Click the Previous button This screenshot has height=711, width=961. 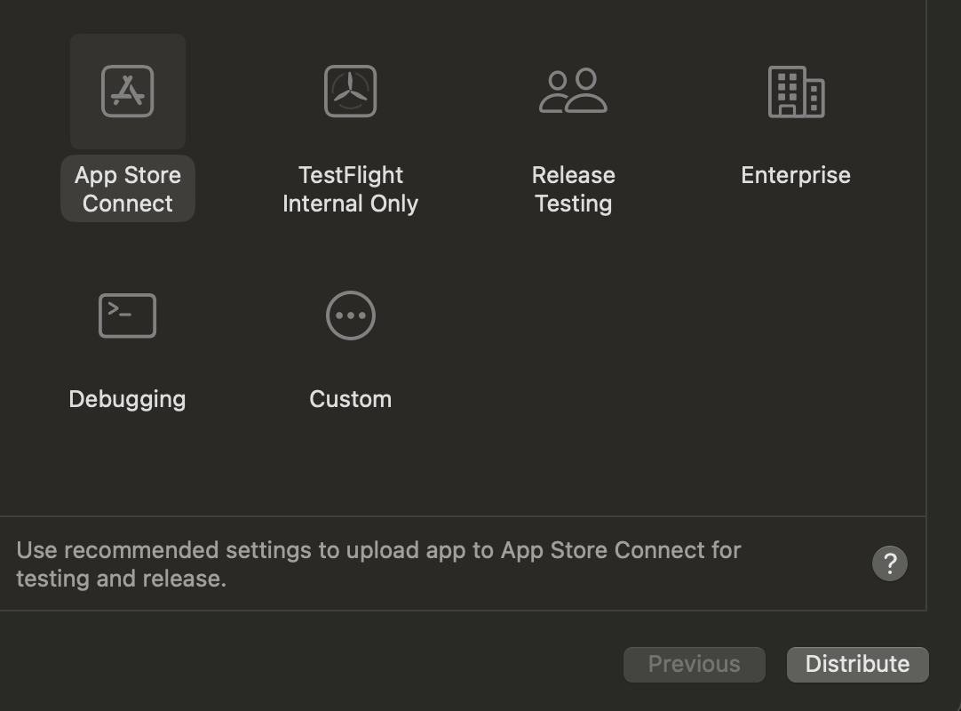694,664
